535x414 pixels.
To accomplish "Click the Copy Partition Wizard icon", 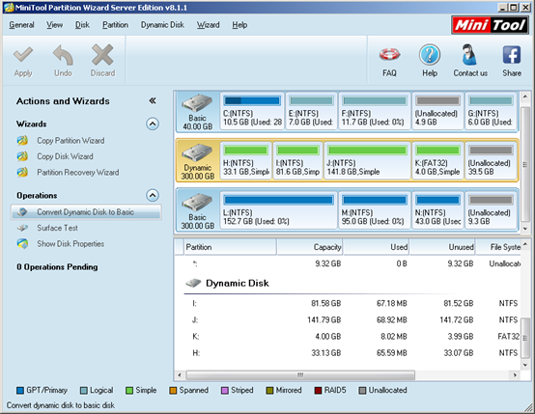I will point(22,141).
